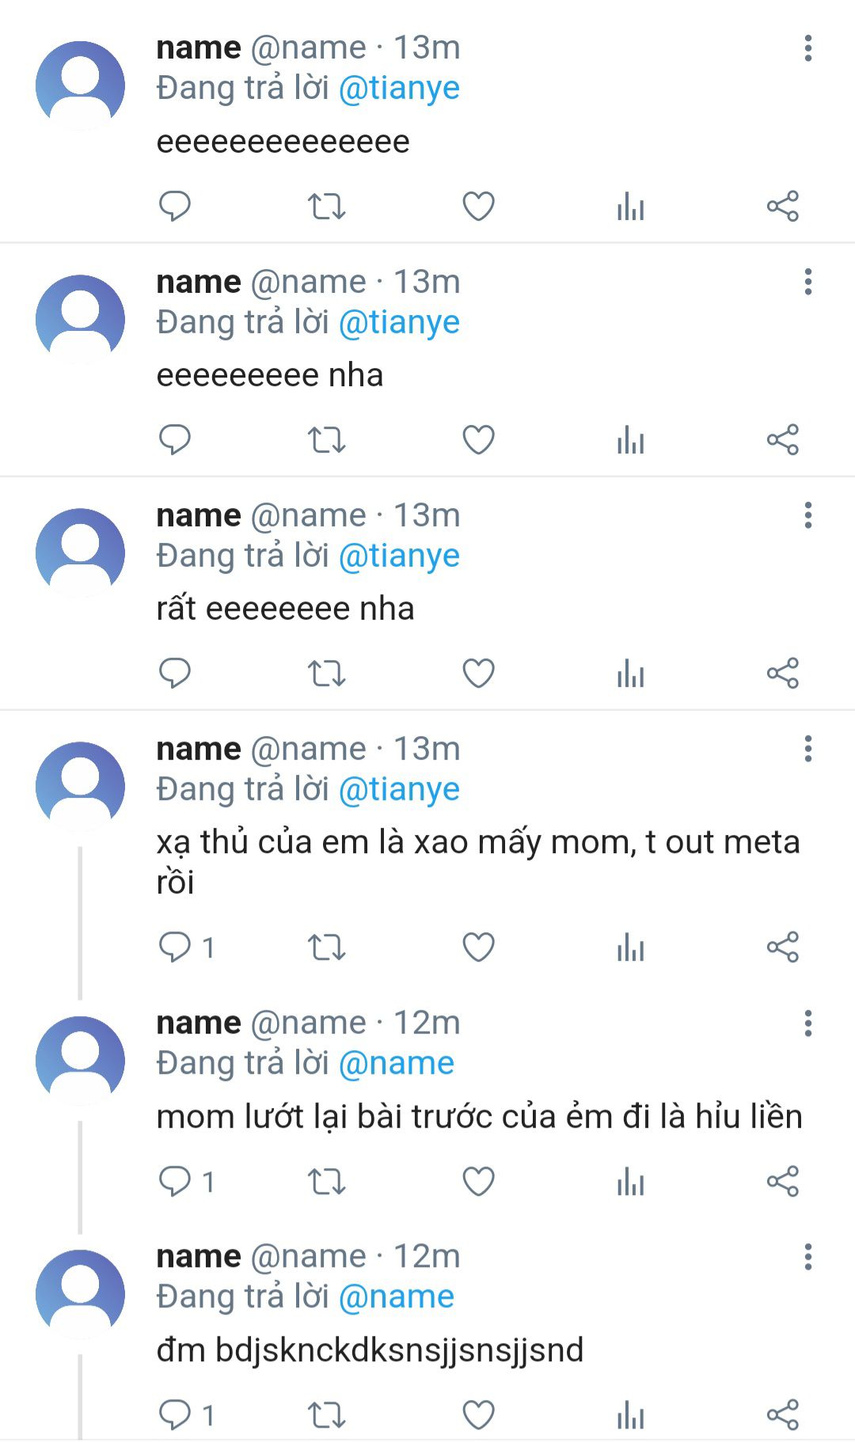The height and width of the screenshot is (1442, 855).
Task: Open the "xạ thủ của em là xao" tweet text
Action: pos(478,862)
